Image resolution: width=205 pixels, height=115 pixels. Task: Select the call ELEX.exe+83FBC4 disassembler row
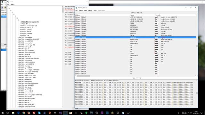pyautogui.click(x=135, y=29)
